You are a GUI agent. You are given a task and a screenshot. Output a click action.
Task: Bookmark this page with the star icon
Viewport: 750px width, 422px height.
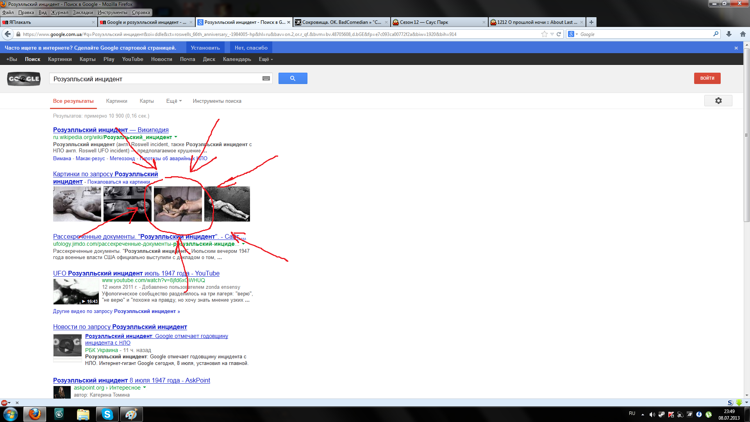545,34
